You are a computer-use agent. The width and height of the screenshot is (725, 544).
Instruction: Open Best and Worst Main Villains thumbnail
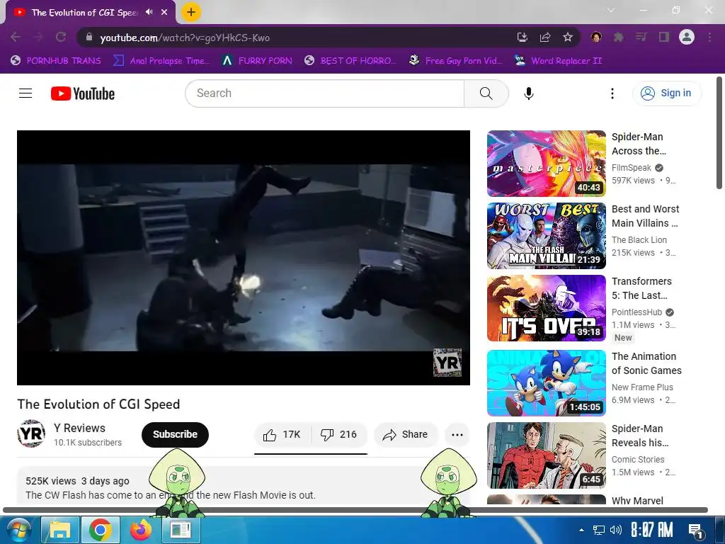click(546, 236)
